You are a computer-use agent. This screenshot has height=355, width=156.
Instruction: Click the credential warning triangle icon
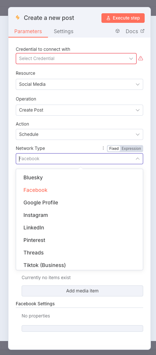(x=141, y=59)
